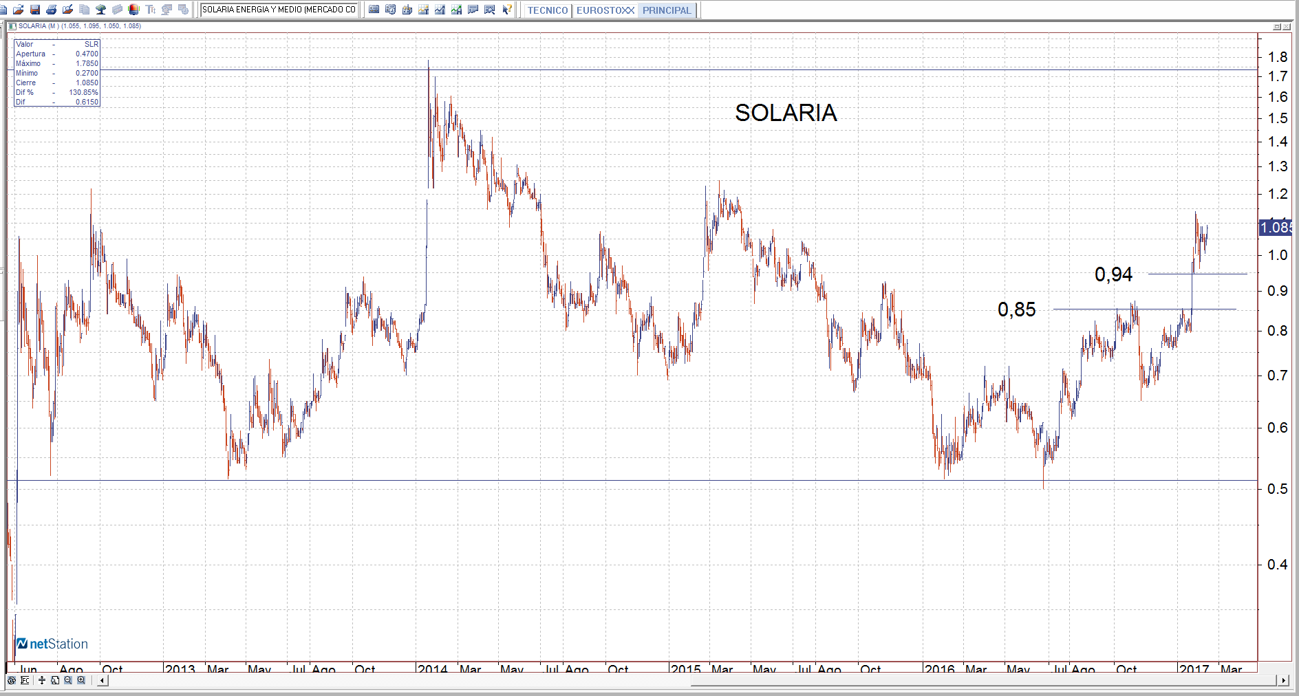The width and height of the screenshot is (1299, 696).
Task: Click the SOLARIA ENERGIA symbol search field
Action: [x=279, y=10]
